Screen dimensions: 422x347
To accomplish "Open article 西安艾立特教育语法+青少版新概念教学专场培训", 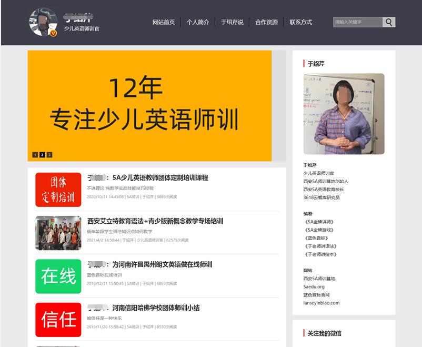I will (155, 221).
